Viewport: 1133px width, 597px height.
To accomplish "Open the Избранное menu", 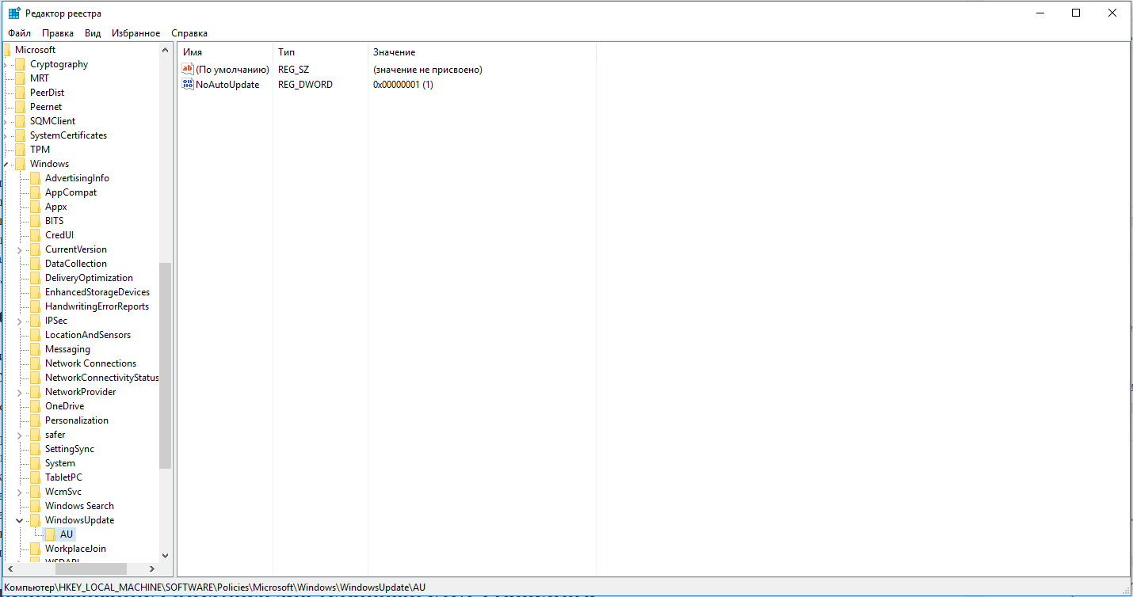I will [x=136, y=33].
